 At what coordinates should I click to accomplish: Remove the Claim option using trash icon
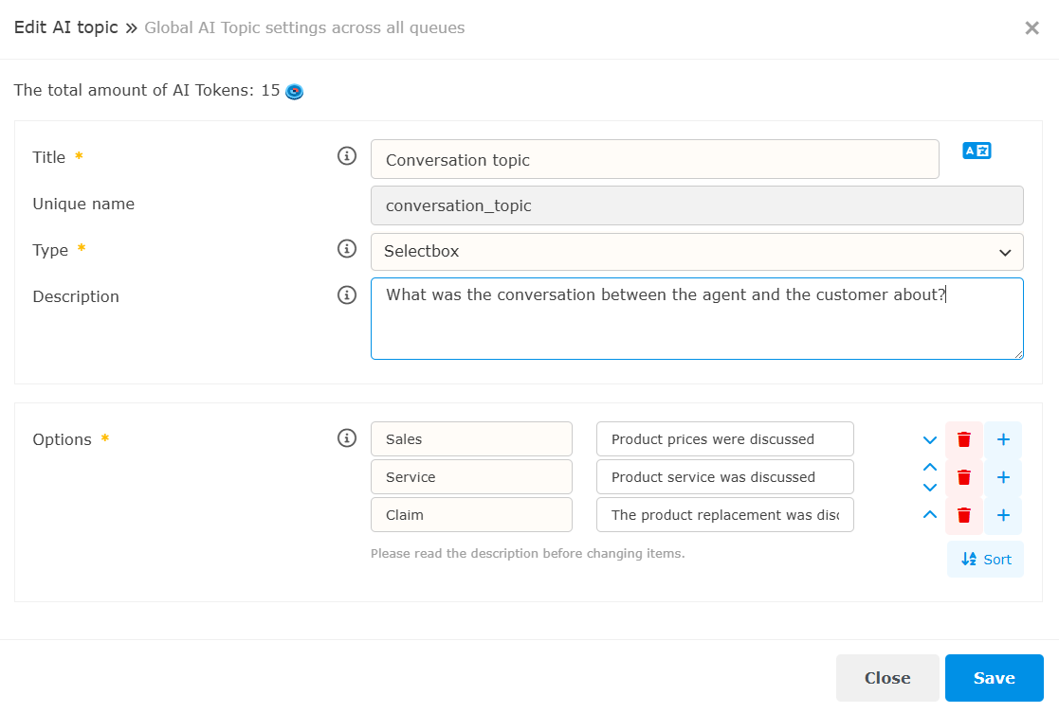tap(964, 515)
